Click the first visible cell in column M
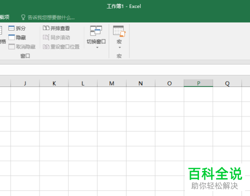This screenshot has height=196, width=250. click(x=111, y=94)
